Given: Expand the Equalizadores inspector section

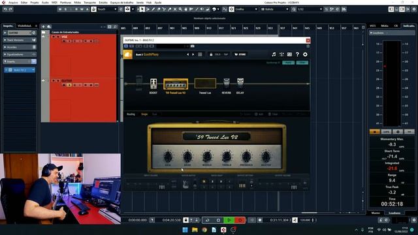Looking at the screenshot, I should tap(20, 54).
